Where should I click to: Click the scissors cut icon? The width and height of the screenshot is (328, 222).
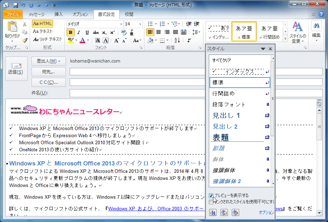(x=25, y=24)
